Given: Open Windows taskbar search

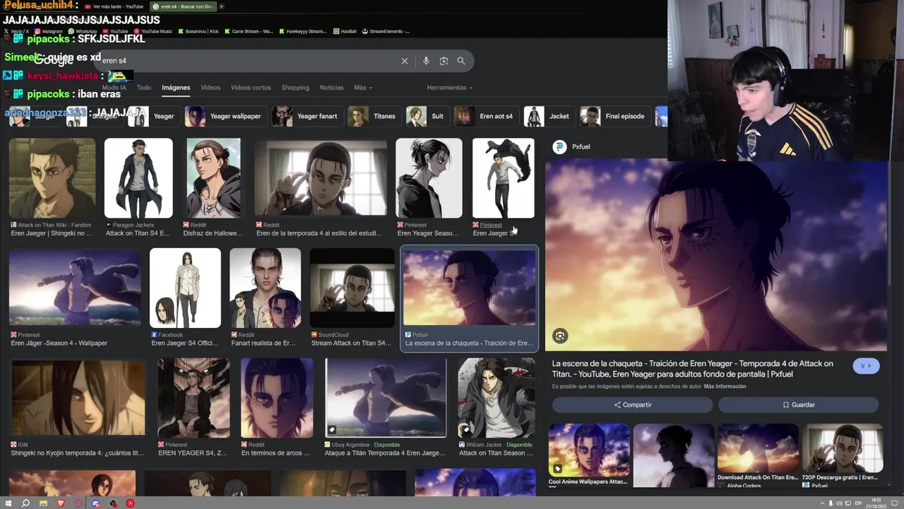Looking at the screenshot, I should tap(25, 503).
